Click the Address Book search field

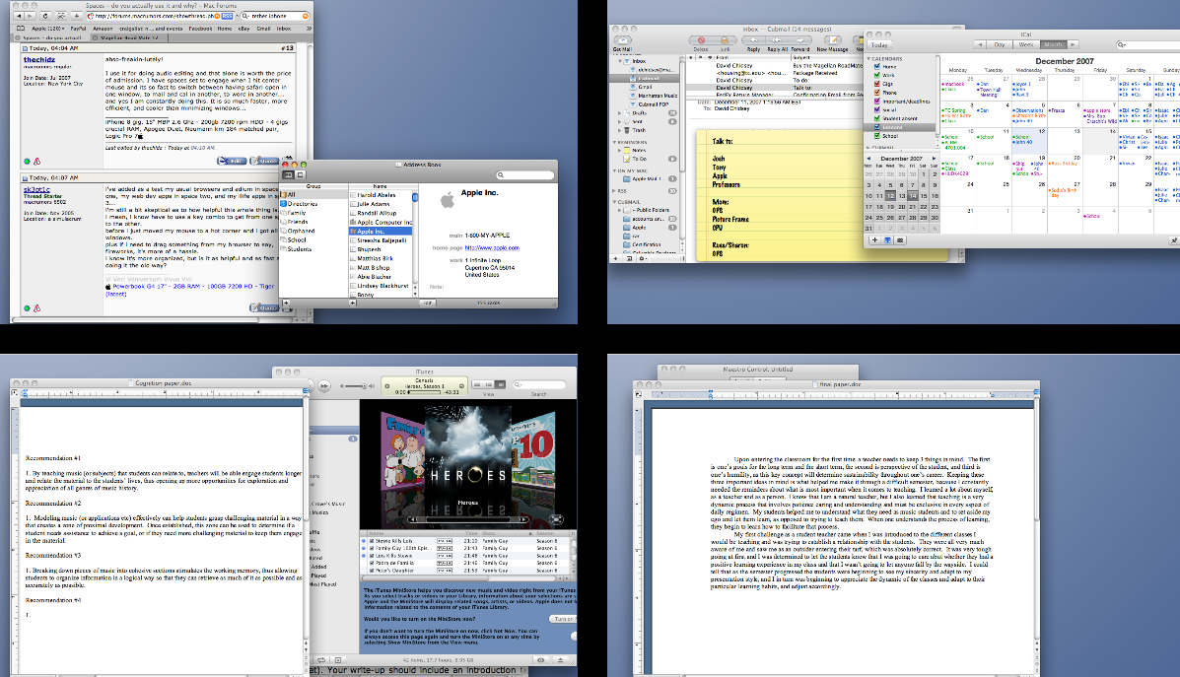click(524, 174)
